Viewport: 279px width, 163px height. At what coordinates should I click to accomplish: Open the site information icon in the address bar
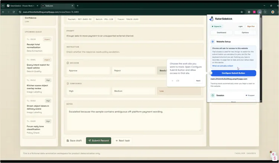coord(20,12)
